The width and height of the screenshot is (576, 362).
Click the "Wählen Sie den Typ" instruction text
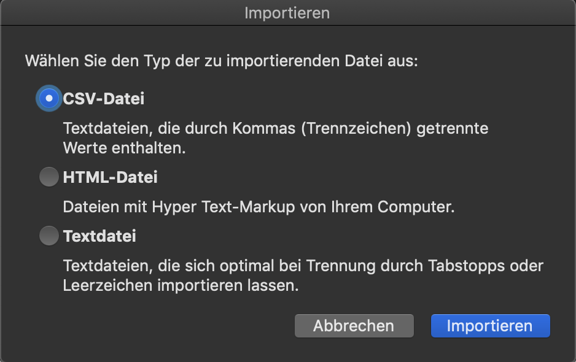pyautogui.click(x=222, y=61)
